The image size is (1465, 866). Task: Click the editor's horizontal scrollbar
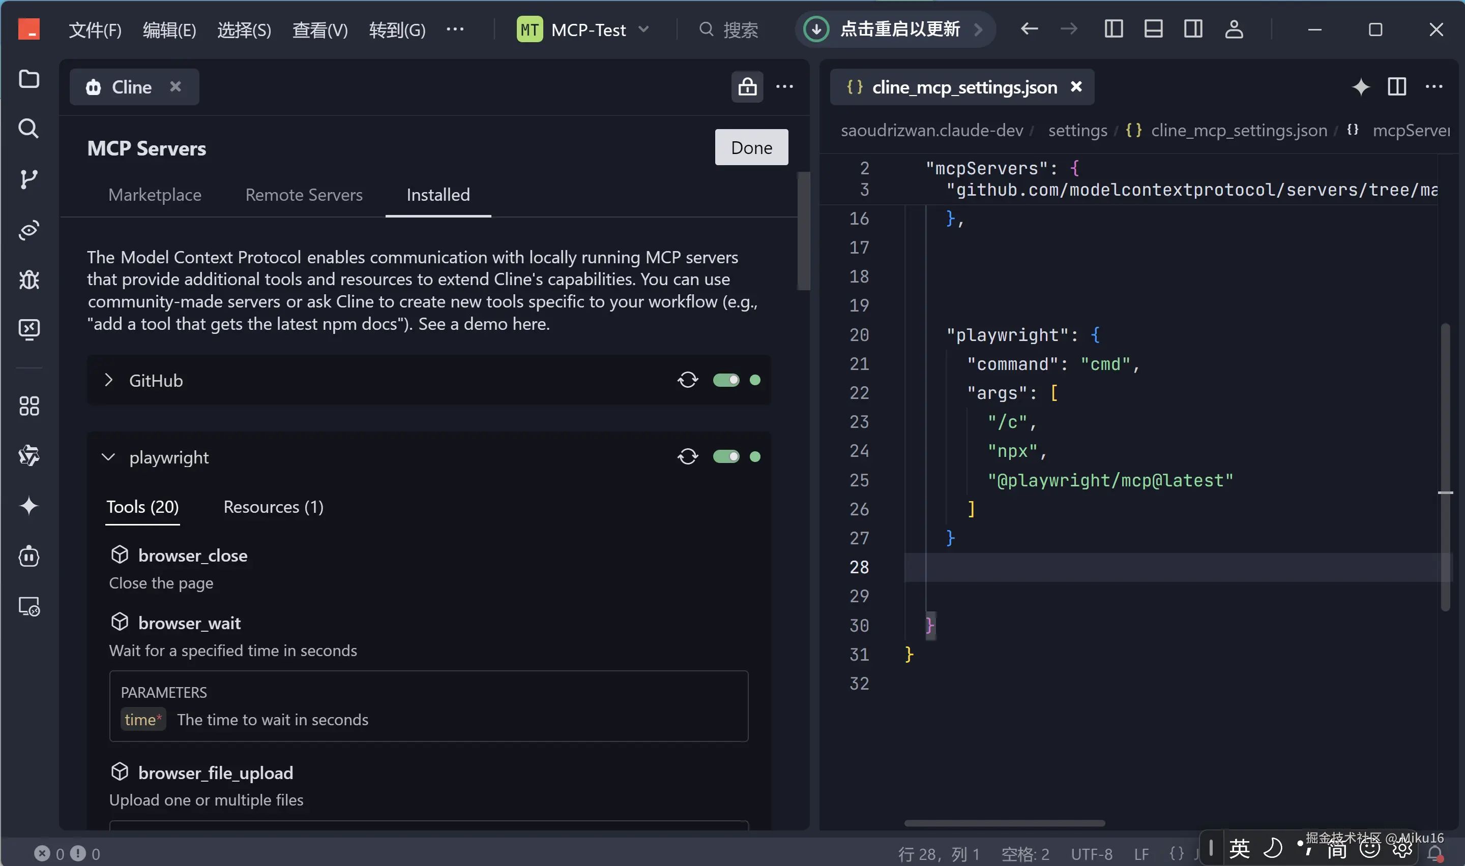click(x=1004, y=823)
